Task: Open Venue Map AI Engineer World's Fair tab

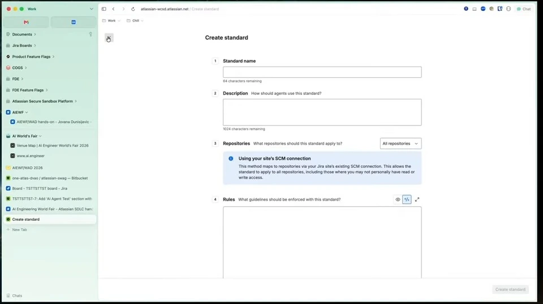Action: (51, 146)
